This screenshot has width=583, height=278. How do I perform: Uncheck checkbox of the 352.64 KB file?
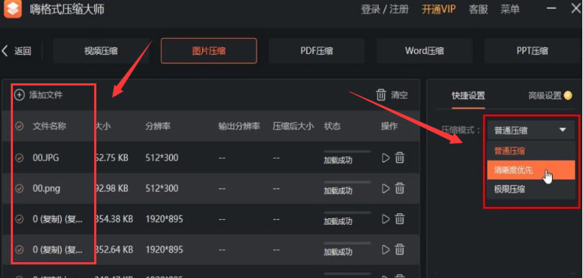click(x=19, y=249)
